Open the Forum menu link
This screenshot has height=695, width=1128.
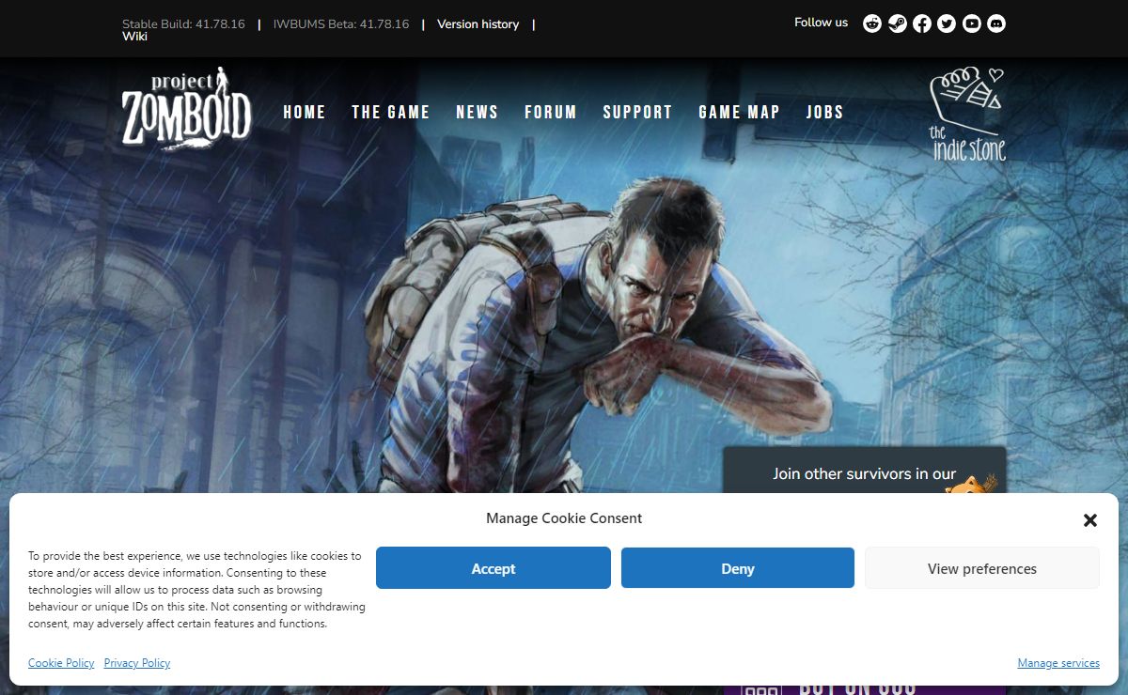coord(551,112)
